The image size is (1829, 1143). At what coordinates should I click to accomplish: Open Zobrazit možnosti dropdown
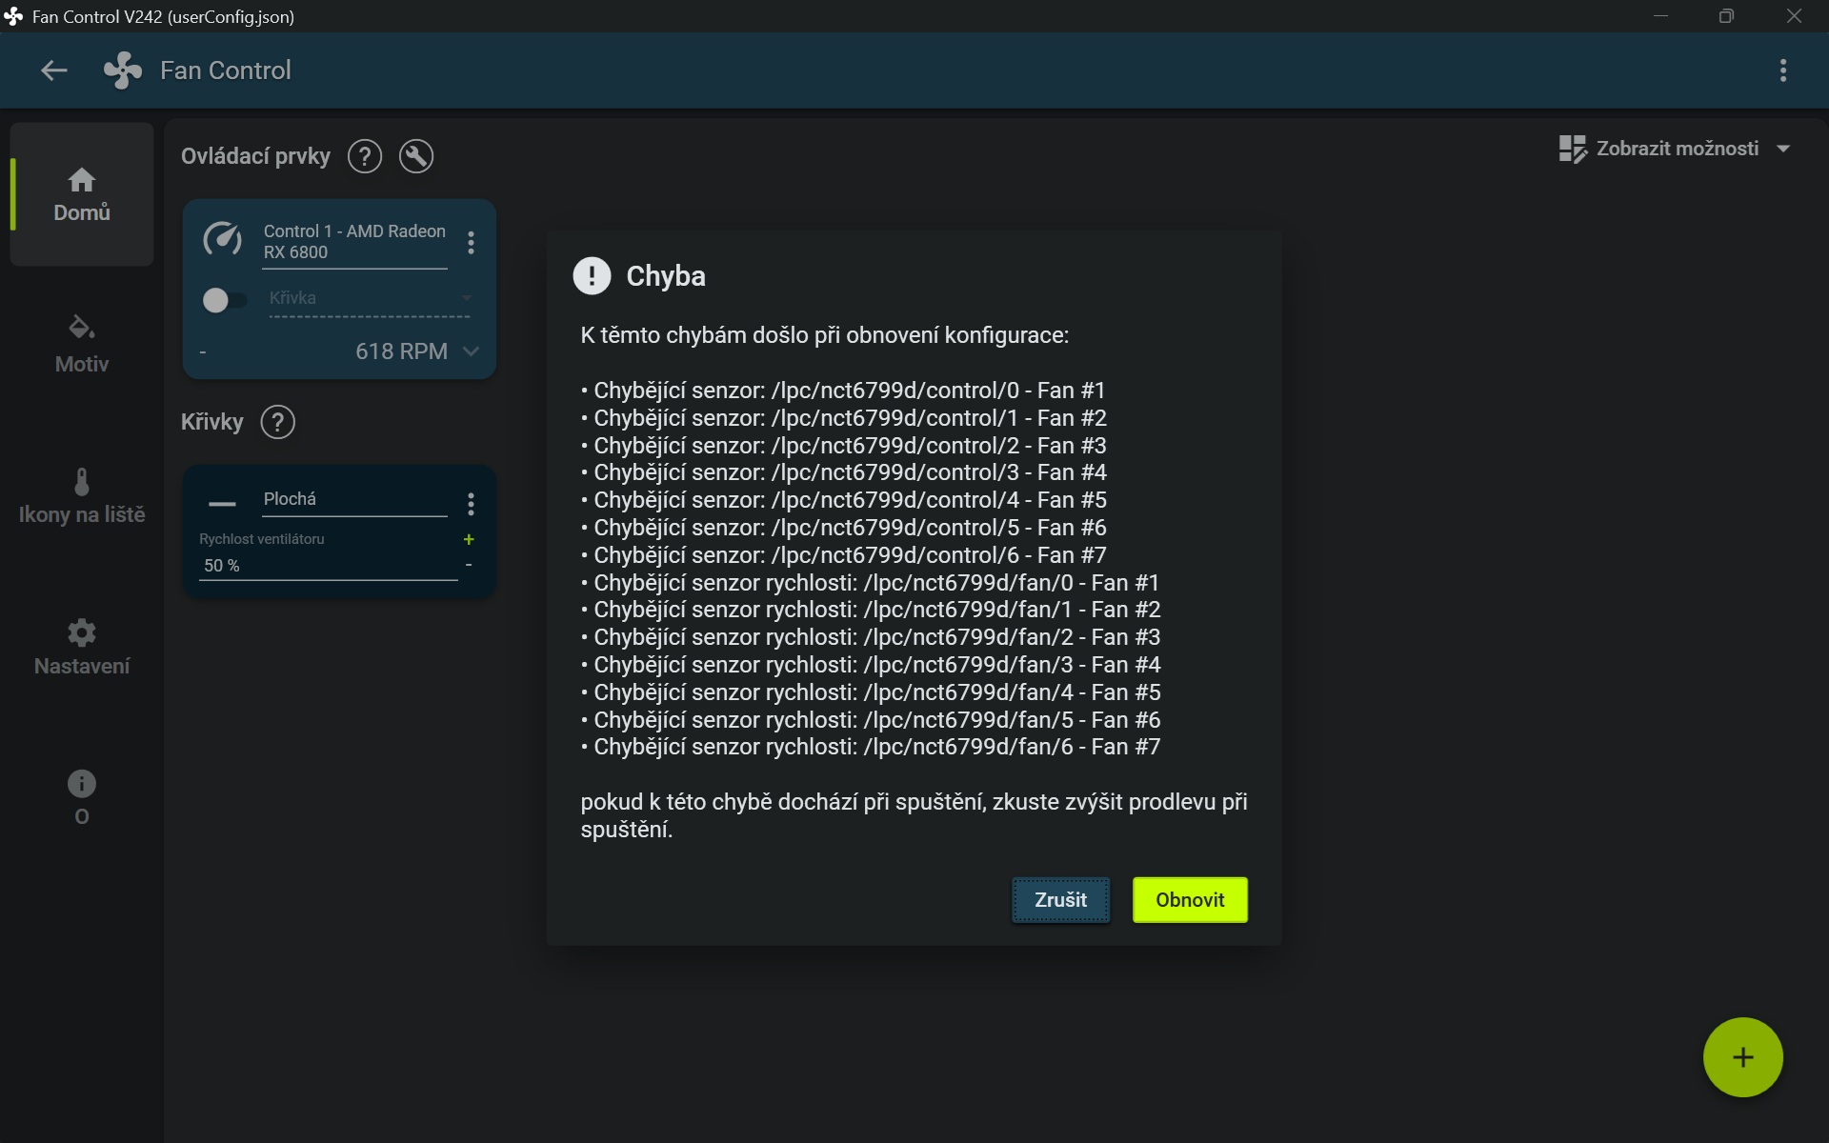(x=1675, y=149)
